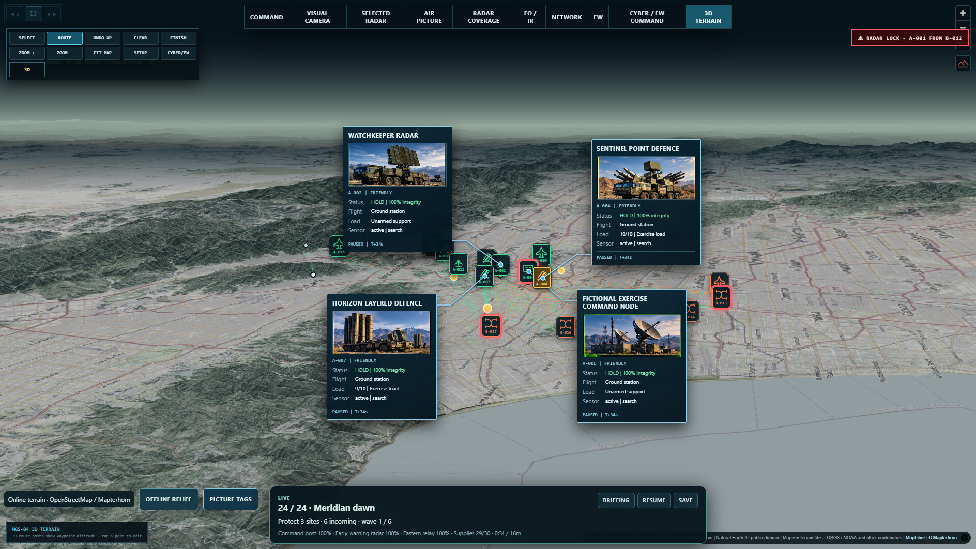Switch to the CYBER / EW COMMAND tab
The width and height of the screenshot is (976, 549).
click(647, 17)
